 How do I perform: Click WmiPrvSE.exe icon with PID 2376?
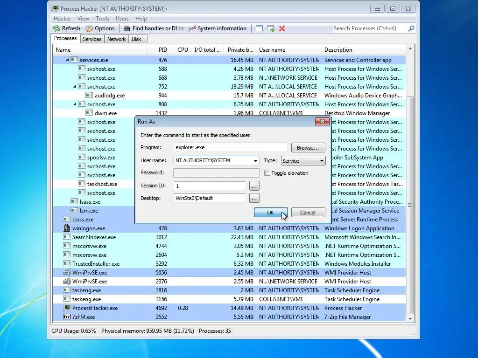(x=66, y=281)
